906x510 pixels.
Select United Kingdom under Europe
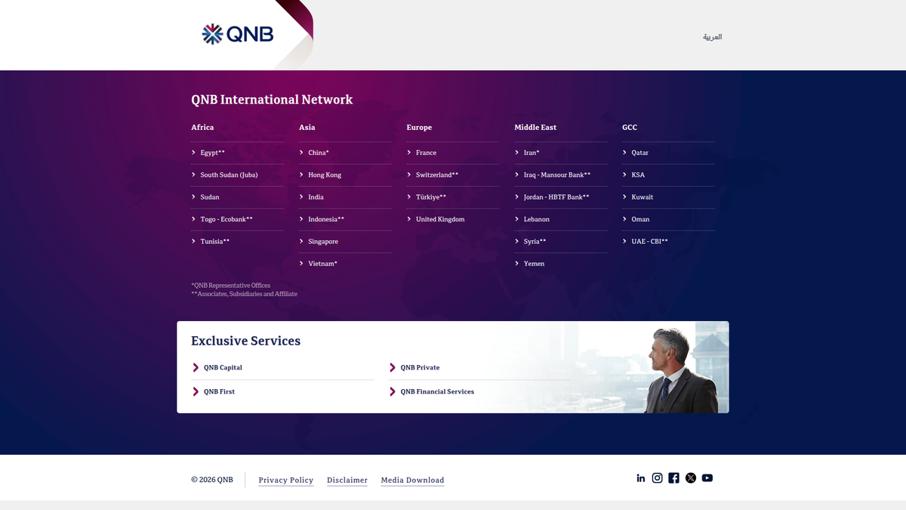tap(440, 219)
